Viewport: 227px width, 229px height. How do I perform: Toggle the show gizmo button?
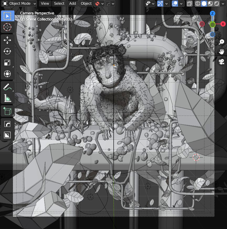[160, 4]
